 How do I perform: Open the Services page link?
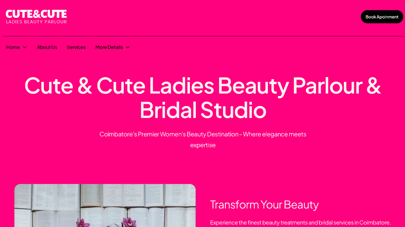pyautogui.click(x=76, y=47)
